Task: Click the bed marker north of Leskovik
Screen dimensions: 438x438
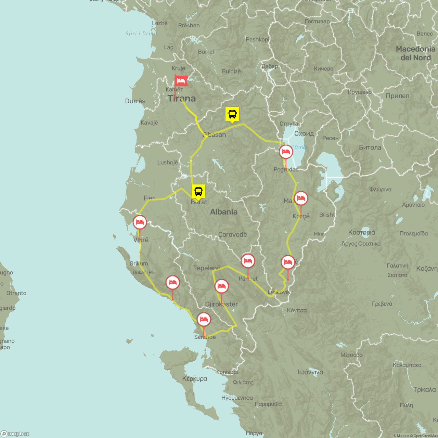Action: point(288,262)
